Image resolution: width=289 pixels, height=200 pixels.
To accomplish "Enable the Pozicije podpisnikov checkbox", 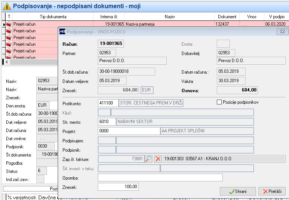I will tap(219, 102).
